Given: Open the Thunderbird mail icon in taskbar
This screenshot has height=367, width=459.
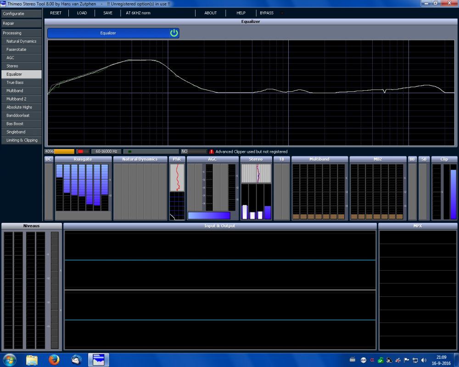Looking at the screenshot, I should (x=77, y=360).
